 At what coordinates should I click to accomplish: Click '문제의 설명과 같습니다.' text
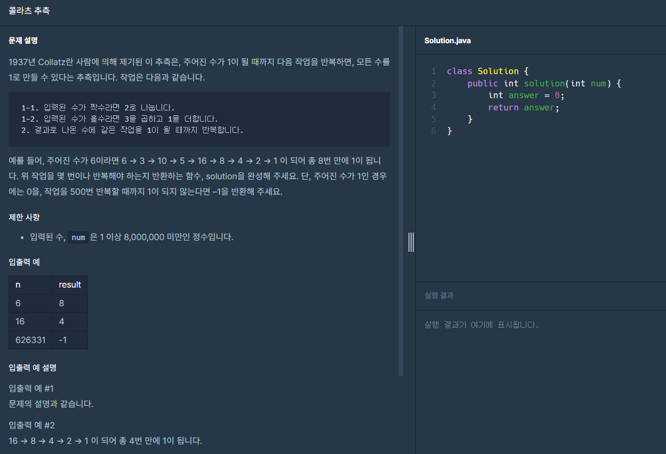51,404
